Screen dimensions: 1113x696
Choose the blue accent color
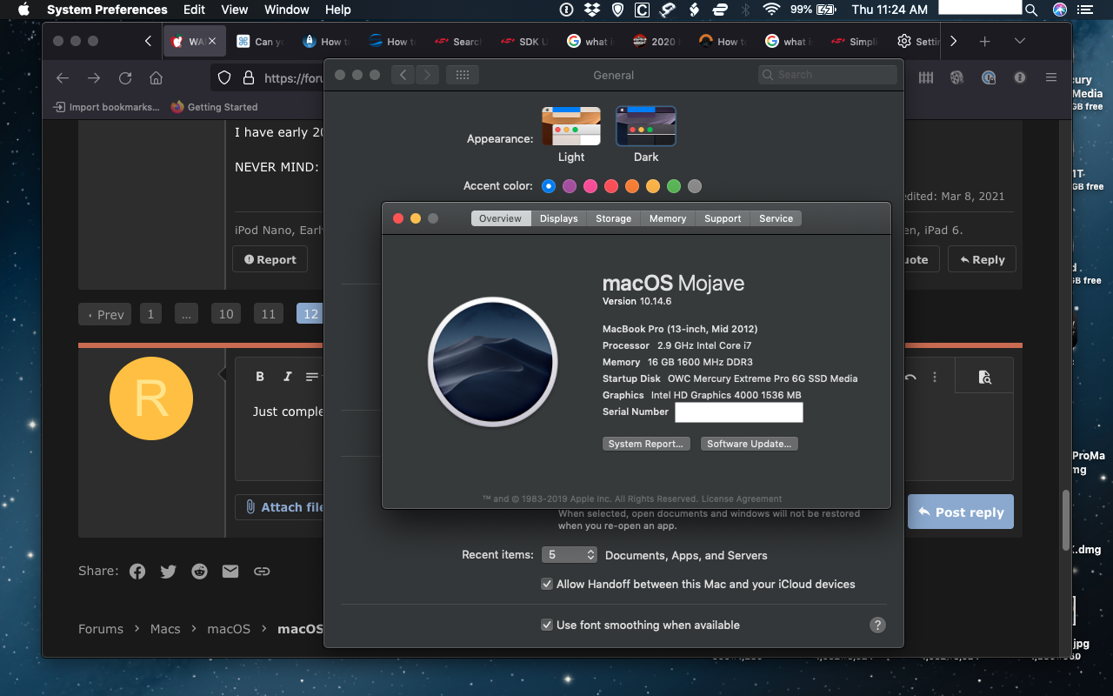pyautogui.click(x=549, y=186)
